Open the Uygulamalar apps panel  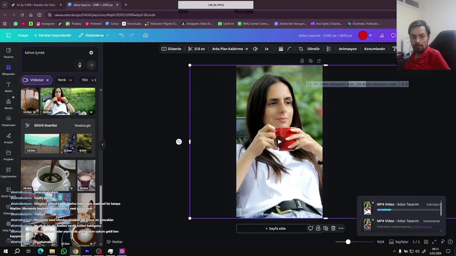click(9, 172)
